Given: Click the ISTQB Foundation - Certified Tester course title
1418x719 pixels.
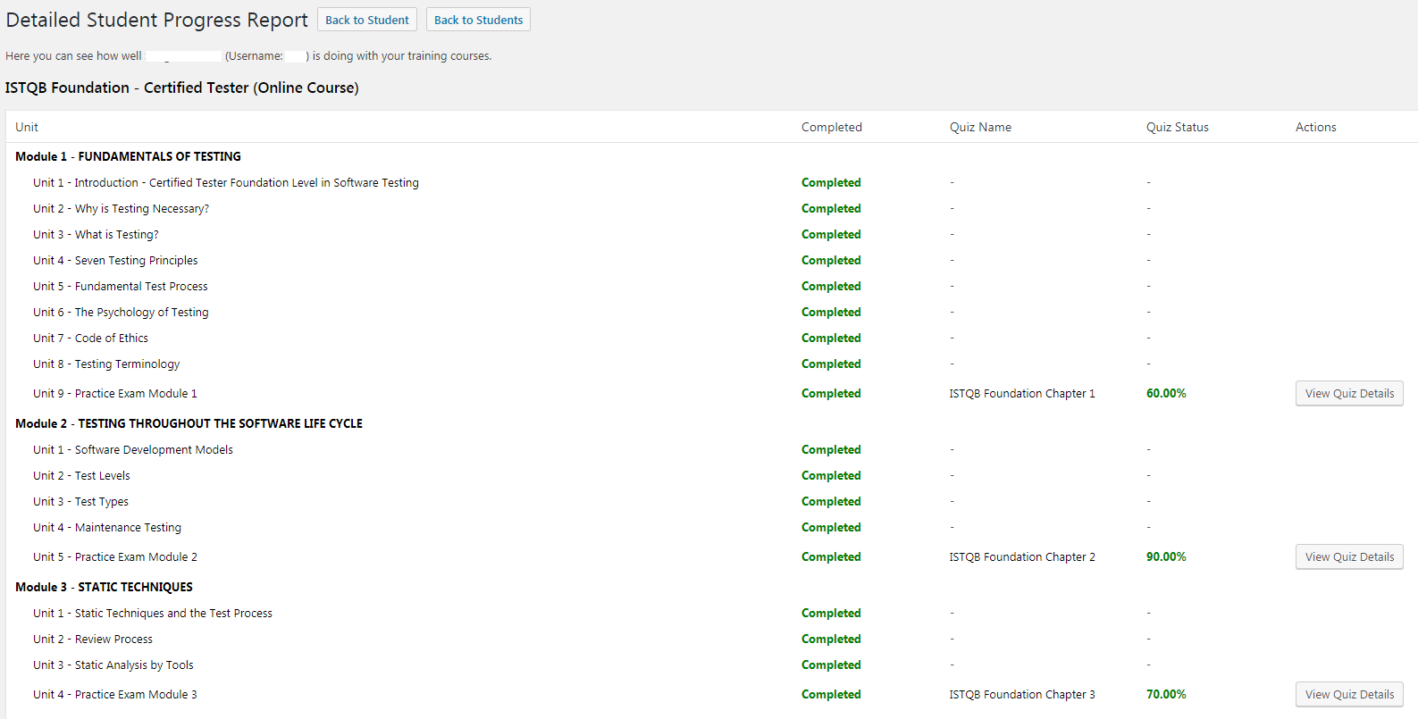Looking at the screenshot, I should 182,88.
